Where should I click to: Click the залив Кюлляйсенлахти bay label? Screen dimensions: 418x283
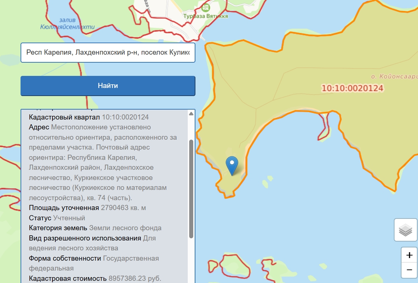[x=67, y=23]
